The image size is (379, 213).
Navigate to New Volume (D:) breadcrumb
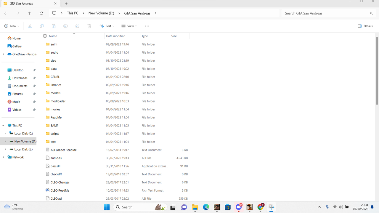pyautogui.click(x=101, y=13)
